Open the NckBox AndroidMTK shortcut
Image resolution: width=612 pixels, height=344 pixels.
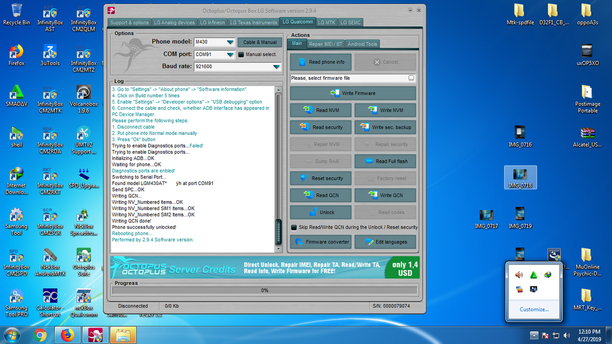50,262
